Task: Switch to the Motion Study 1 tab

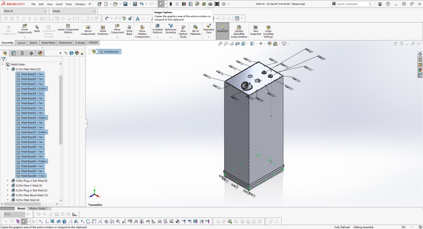Action: pos(38,208)
